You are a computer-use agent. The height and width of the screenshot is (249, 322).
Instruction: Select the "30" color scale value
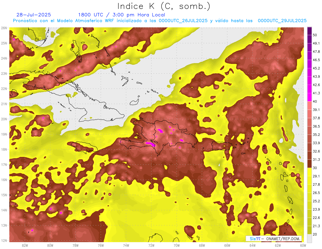(x=315, y=168)
